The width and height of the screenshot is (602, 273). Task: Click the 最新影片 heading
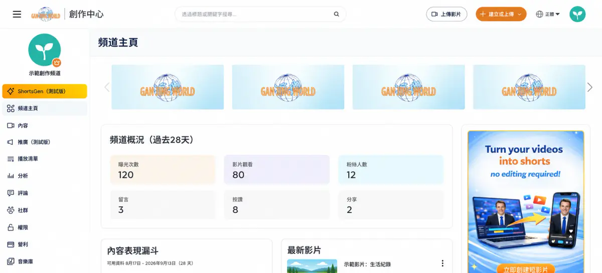304,250
